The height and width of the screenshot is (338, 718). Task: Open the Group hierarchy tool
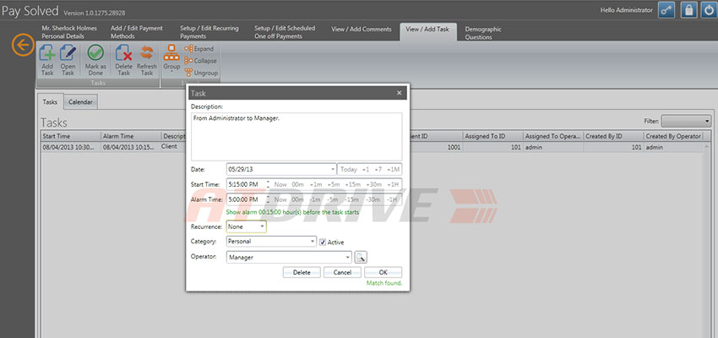tap(171, 53)
